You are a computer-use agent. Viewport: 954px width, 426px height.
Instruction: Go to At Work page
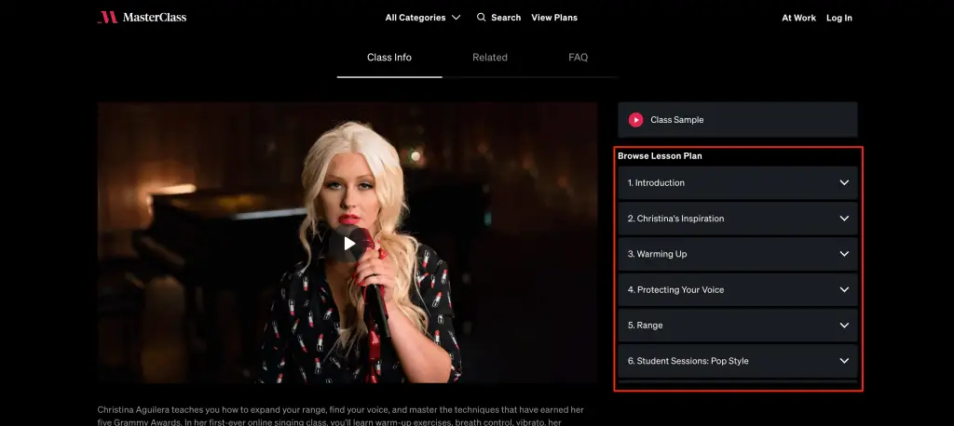[798, 18]
